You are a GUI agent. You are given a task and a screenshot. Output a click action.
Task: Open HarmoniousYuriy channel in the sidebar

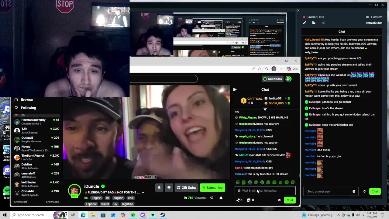36,122
